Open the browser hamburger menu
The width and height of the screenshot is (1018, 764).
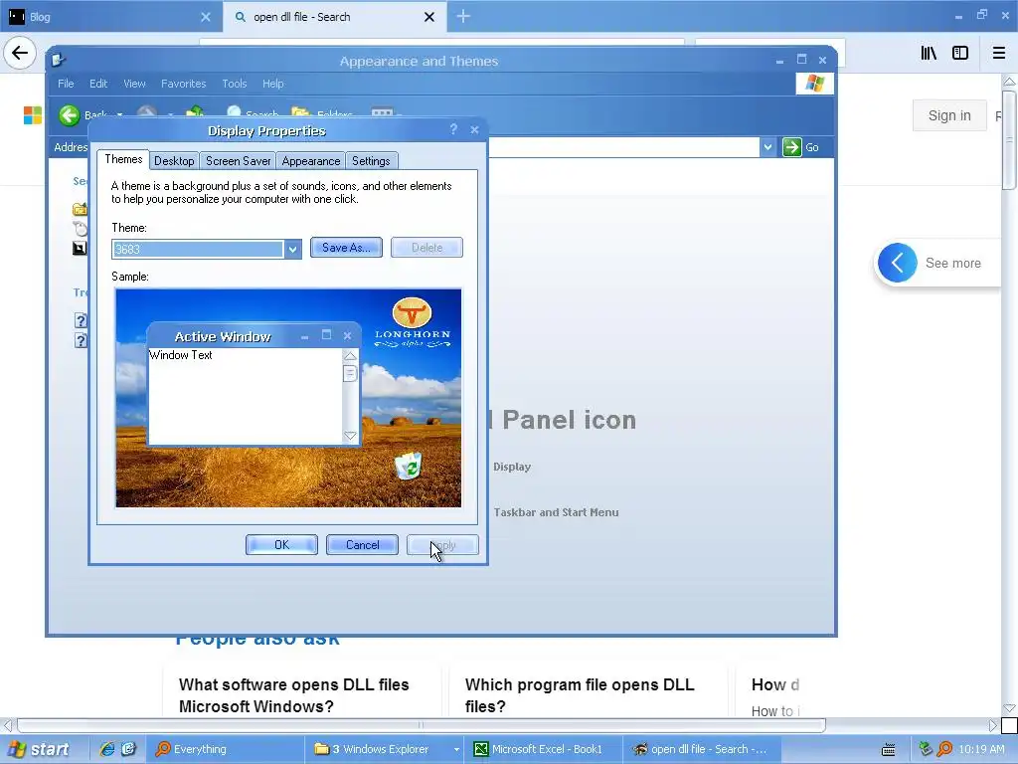pos(998,54)
